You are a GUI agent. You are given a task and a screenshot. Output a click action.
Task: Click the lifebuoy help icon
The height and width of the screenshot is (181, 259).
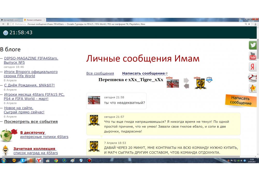coord(253,77)
